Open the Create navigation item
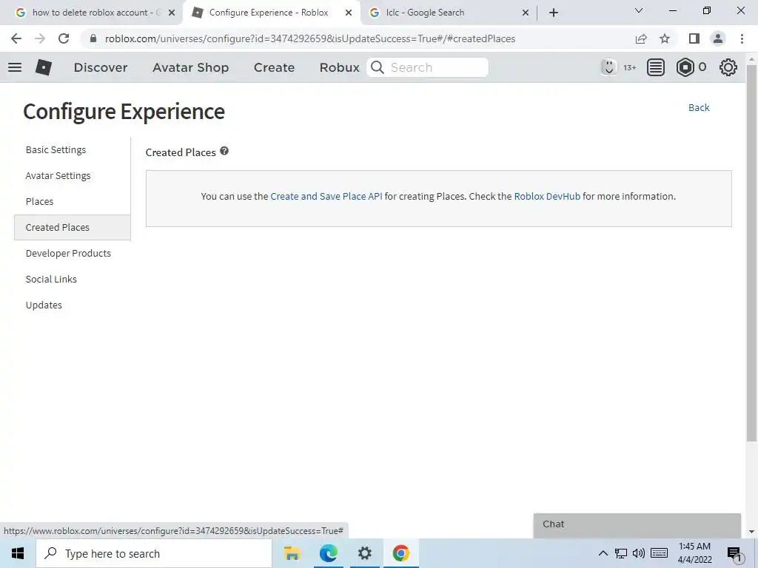 [274, 67]
